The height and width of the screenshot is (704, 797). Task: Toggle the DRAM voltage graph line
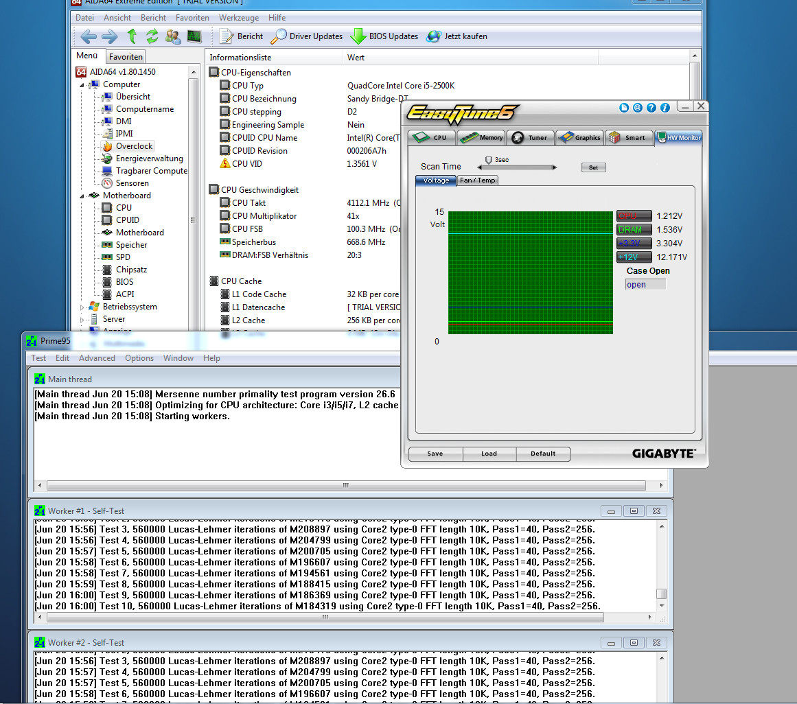(634, 230)
